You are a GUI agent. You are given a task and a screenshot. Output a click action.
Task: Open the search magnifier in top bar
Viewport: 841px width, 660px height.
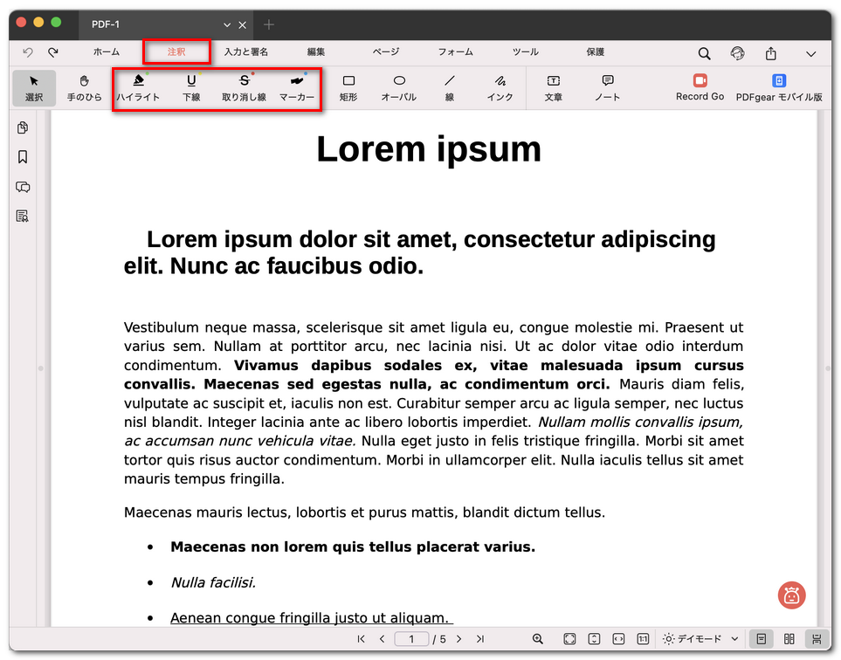tap(704, 54)
